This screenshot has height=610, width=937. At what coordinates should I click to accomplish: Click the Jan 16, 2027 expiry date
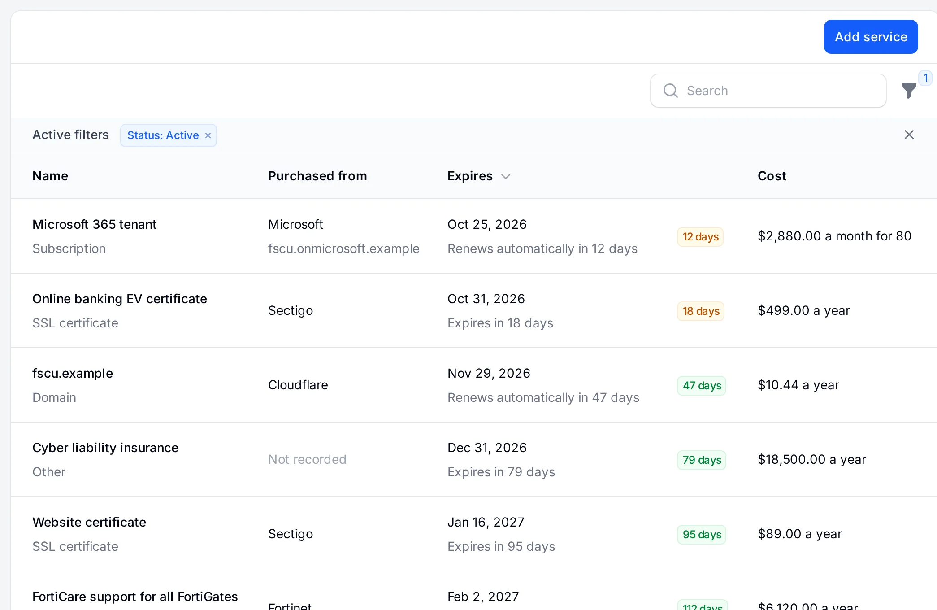486,522
